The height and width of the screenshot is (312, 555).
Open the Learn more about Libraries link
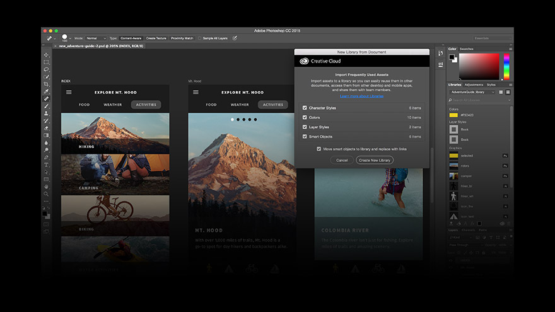pos(361,96)
